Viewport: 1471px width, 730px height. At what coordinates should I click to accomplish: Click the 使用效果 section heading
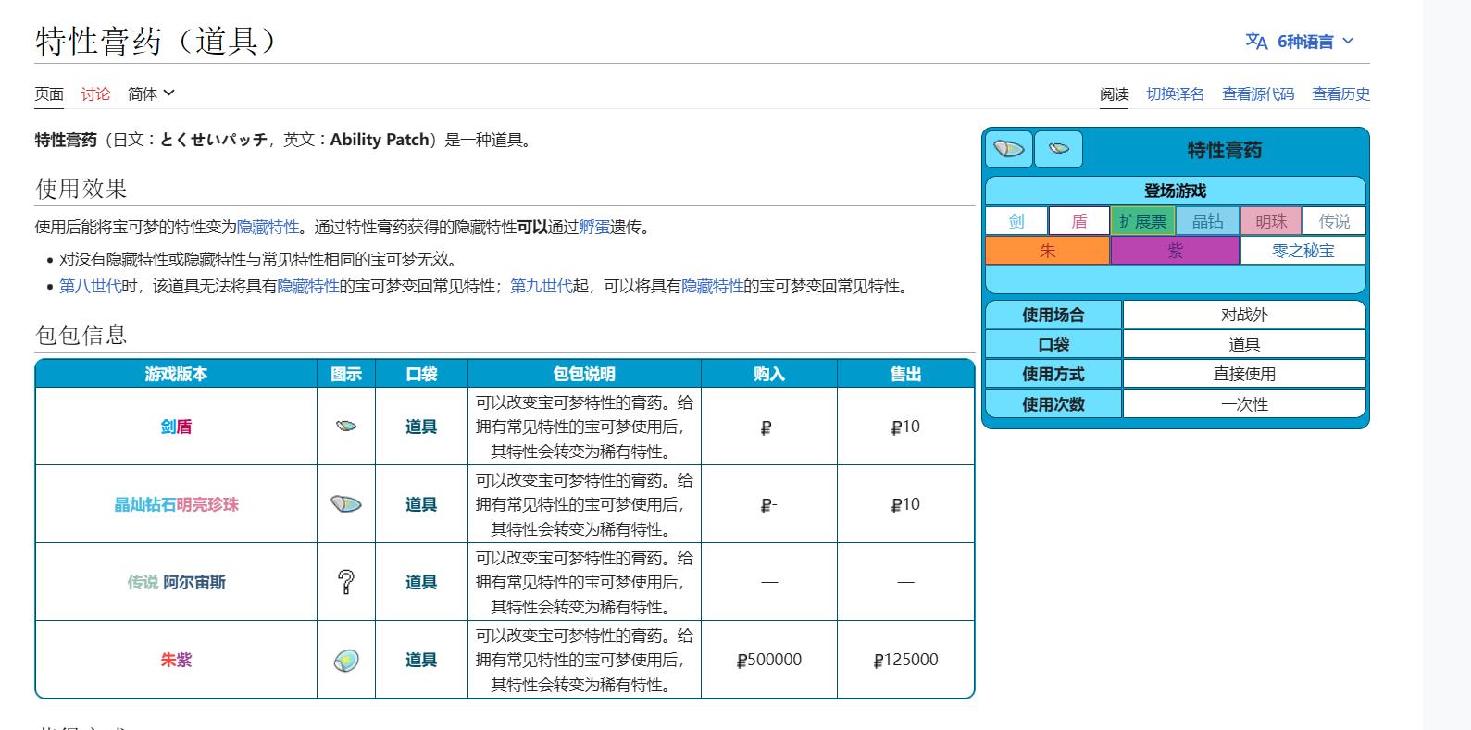coord(81,189)
